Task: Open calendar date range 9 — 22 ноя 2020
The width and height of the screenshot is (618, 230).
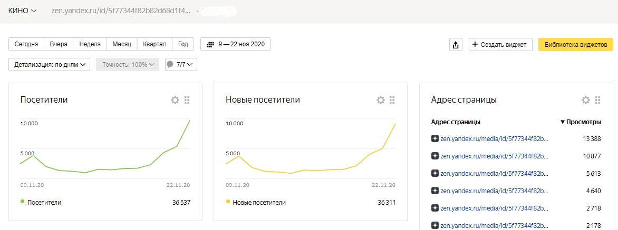Action: (235, 44)
